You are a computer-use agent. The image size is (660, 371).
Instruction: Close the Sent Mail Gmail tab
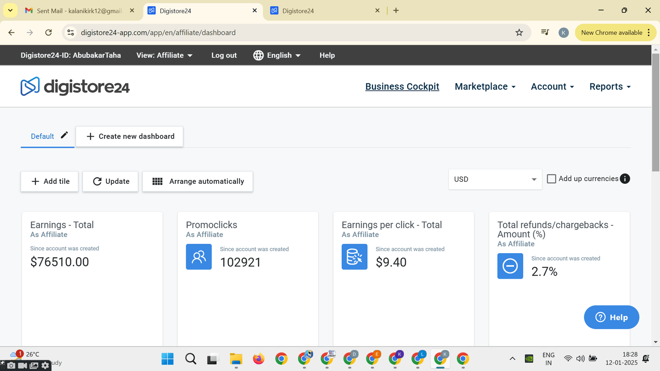(x=132, y=10)
